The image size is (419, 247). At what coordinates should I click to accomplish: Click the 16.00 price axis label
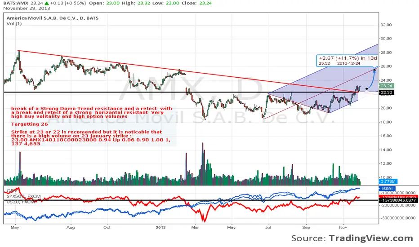pyautogui.click(x=386, y=136)
